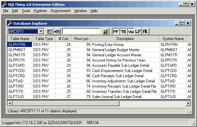The image size is (197, 127).
Task: Sort by the System Name column header
Action: (173, 39)
